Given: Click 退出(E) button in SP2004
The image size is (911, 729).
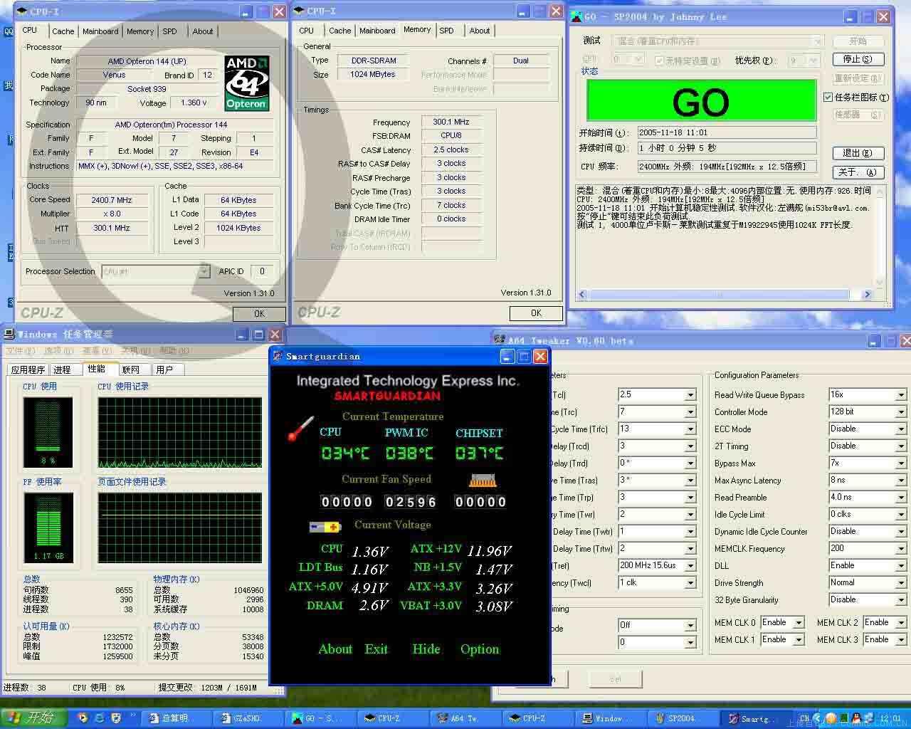Looking at the screenshot, I should click(x=858, y=153).
